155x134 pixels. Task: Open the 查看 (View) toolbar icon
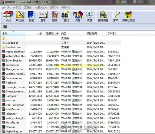tap(43, 16)
